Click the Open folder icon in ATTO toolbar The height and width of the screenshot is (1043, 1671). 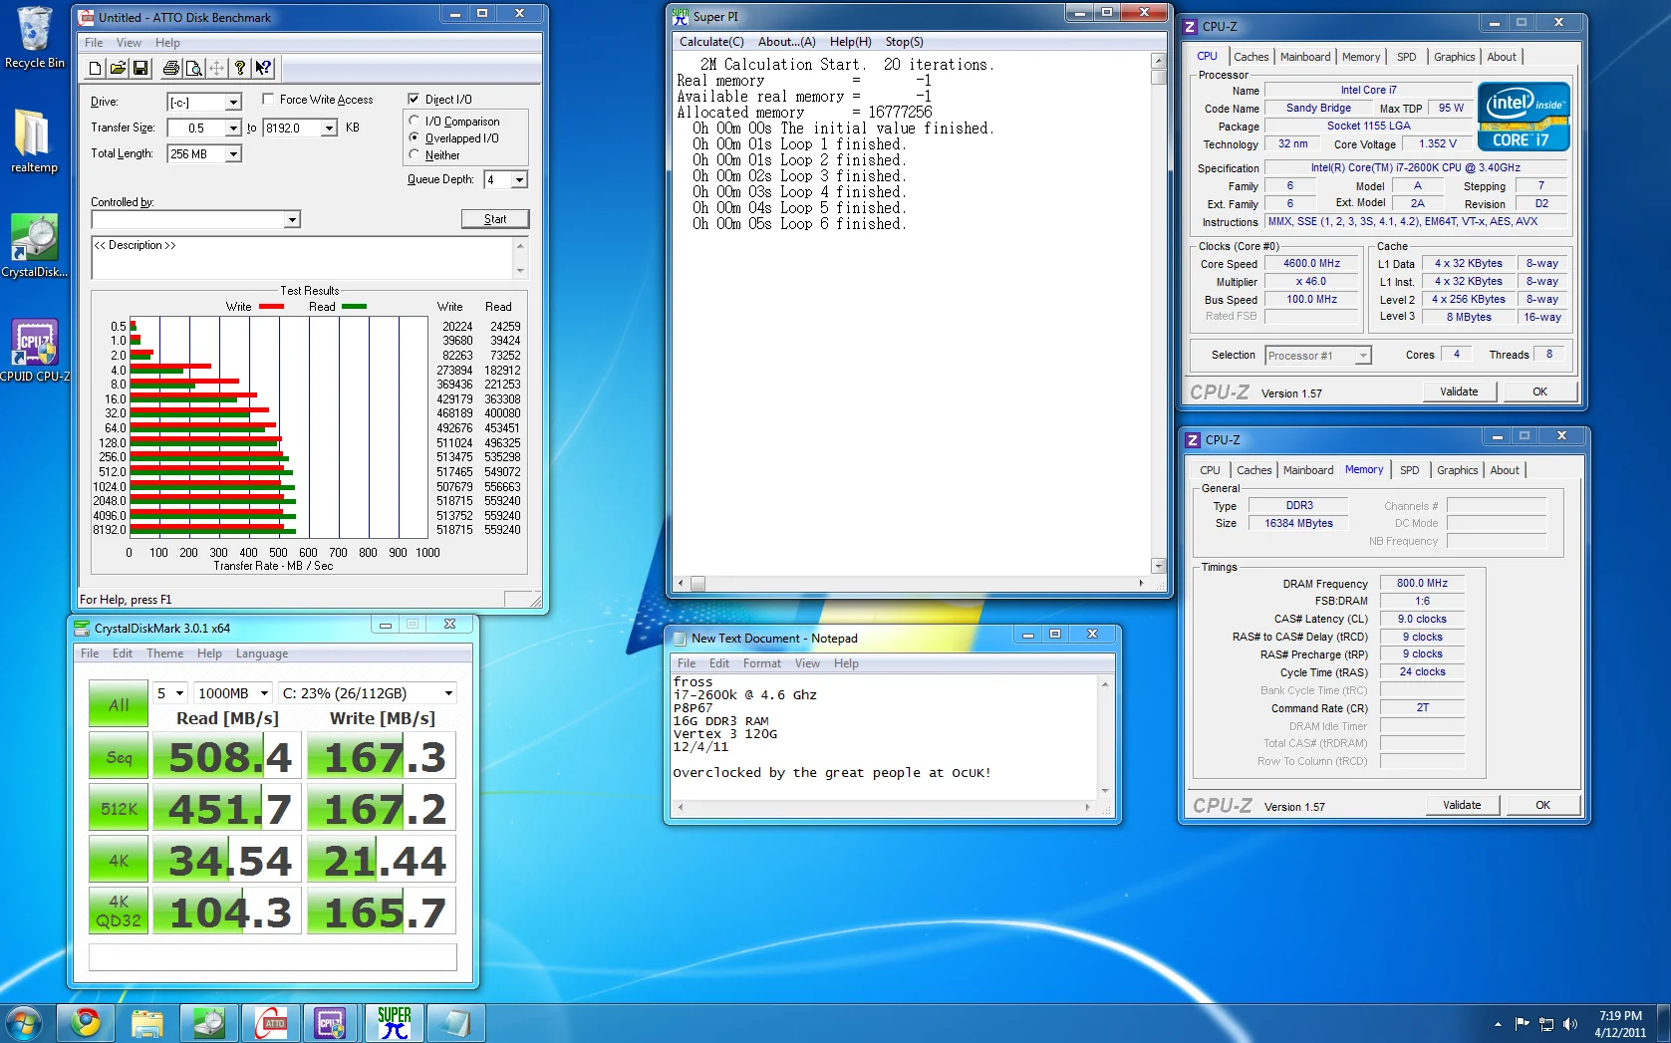118,68
